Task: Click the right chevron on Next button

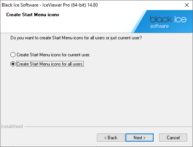Action: coord(144,138)
